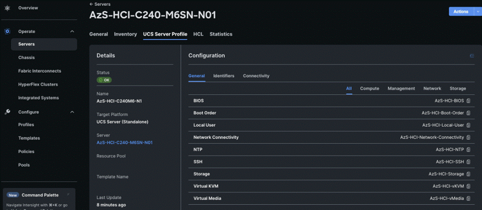The height and width of the screenshot is (210, 482).
Task: Filter policies by Compute
Action: pos(370,88)
